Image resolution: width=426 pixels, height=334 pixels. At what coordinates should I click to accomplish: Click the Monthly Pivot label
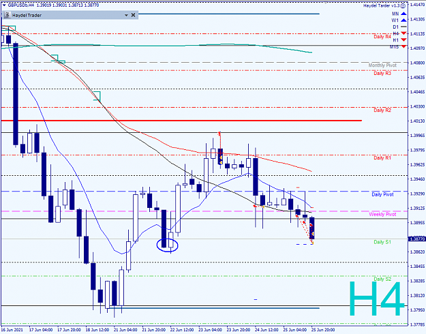pyautogui.click(x=382, y=65)
